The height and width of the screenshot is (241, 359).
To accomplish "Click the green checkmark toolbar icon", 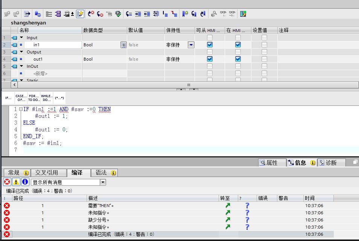I will tap(118, 14).
